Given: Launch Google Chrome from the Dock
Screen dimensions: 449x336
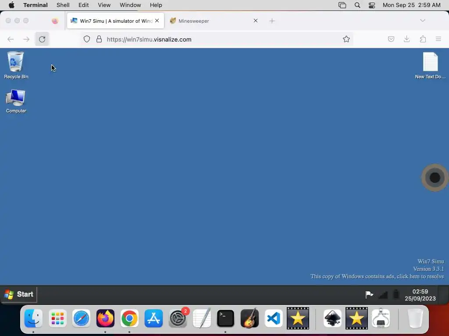Looking at the screenshot, I should click(x=129, y=318).
